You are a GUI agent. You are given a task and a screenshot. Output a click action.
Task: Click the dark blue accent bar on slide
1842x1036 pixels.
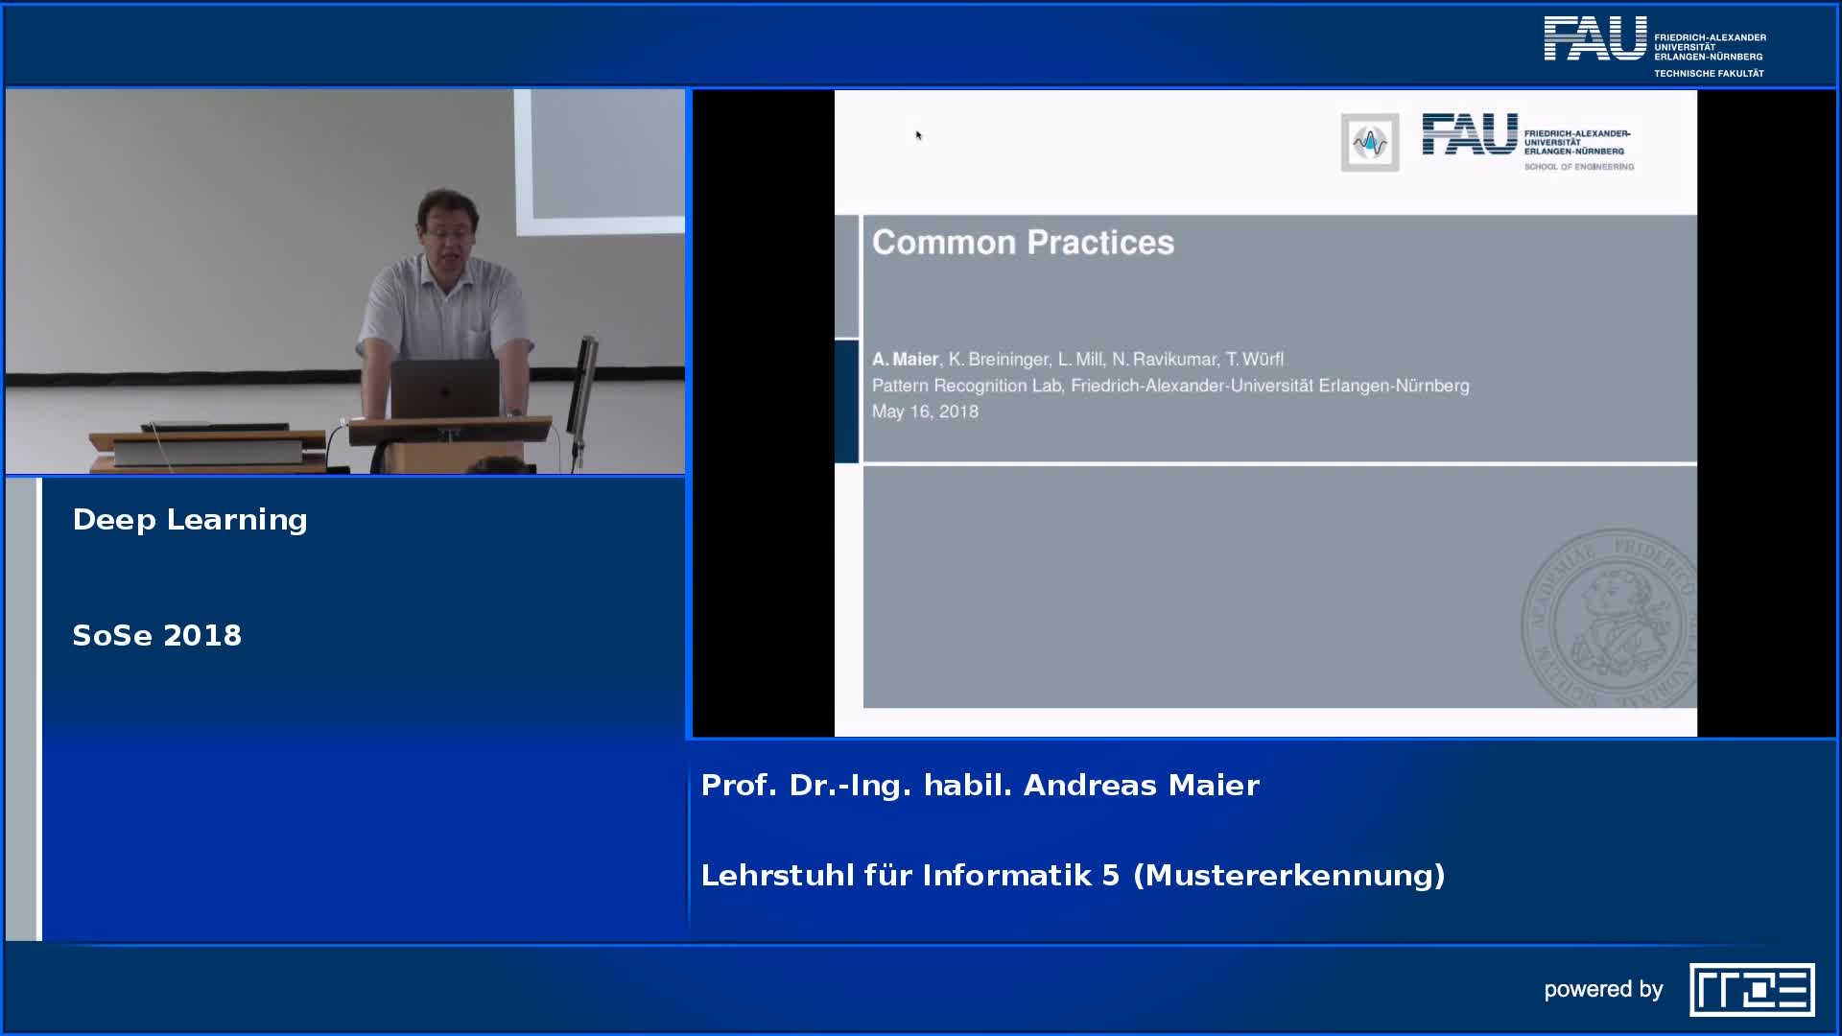click(846, 401)
